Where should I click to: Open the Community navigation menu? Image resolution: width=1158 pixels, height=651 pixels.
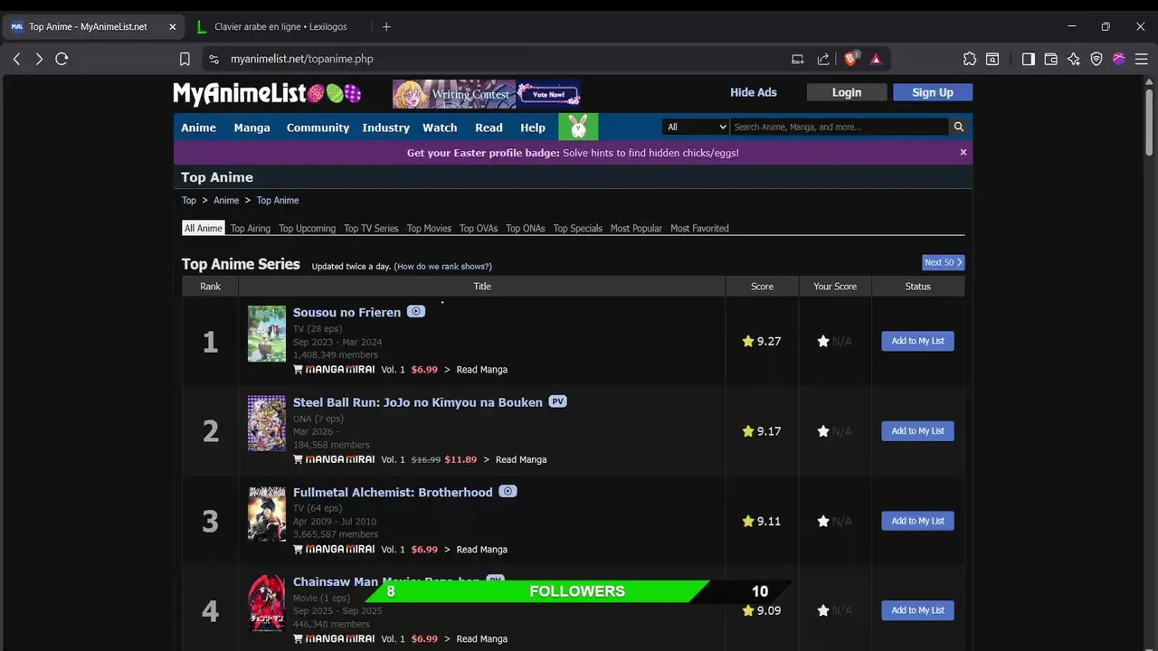tap(318, 127)
